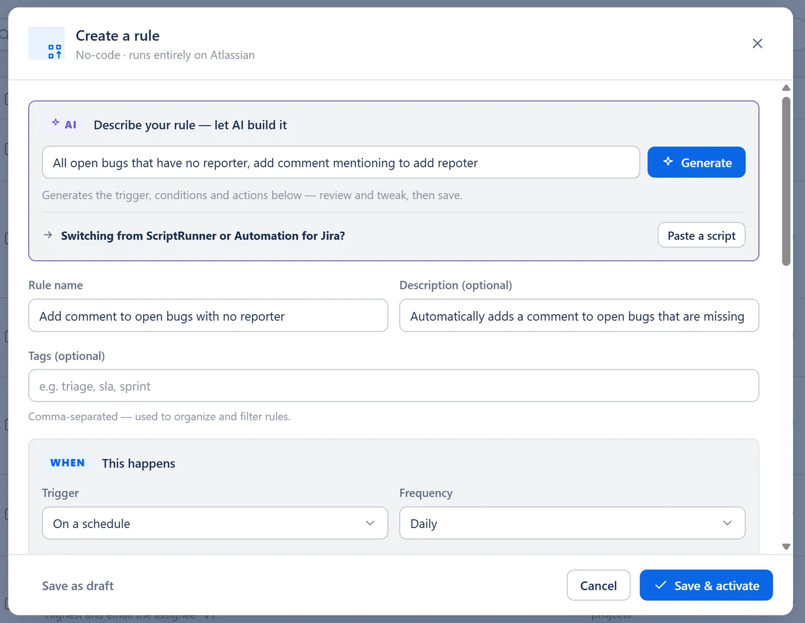Click scrollbar down arrow in dialog
This screenshot has height=623, width=805.
click(x=786, y=546)
